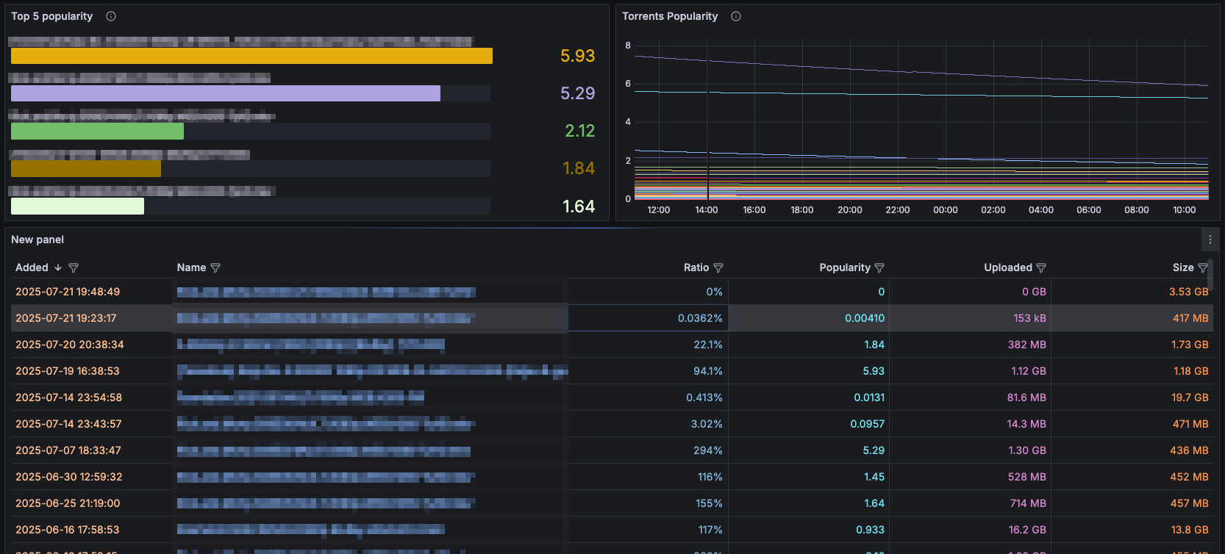Open the filter for Popularity column

pos(879,268)
